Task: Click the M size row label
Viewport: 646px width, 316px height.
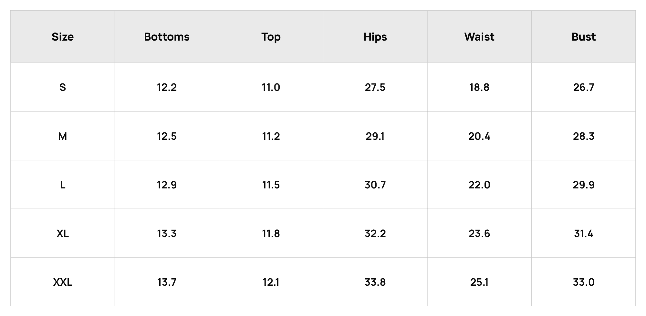Action: pos(63,136)
